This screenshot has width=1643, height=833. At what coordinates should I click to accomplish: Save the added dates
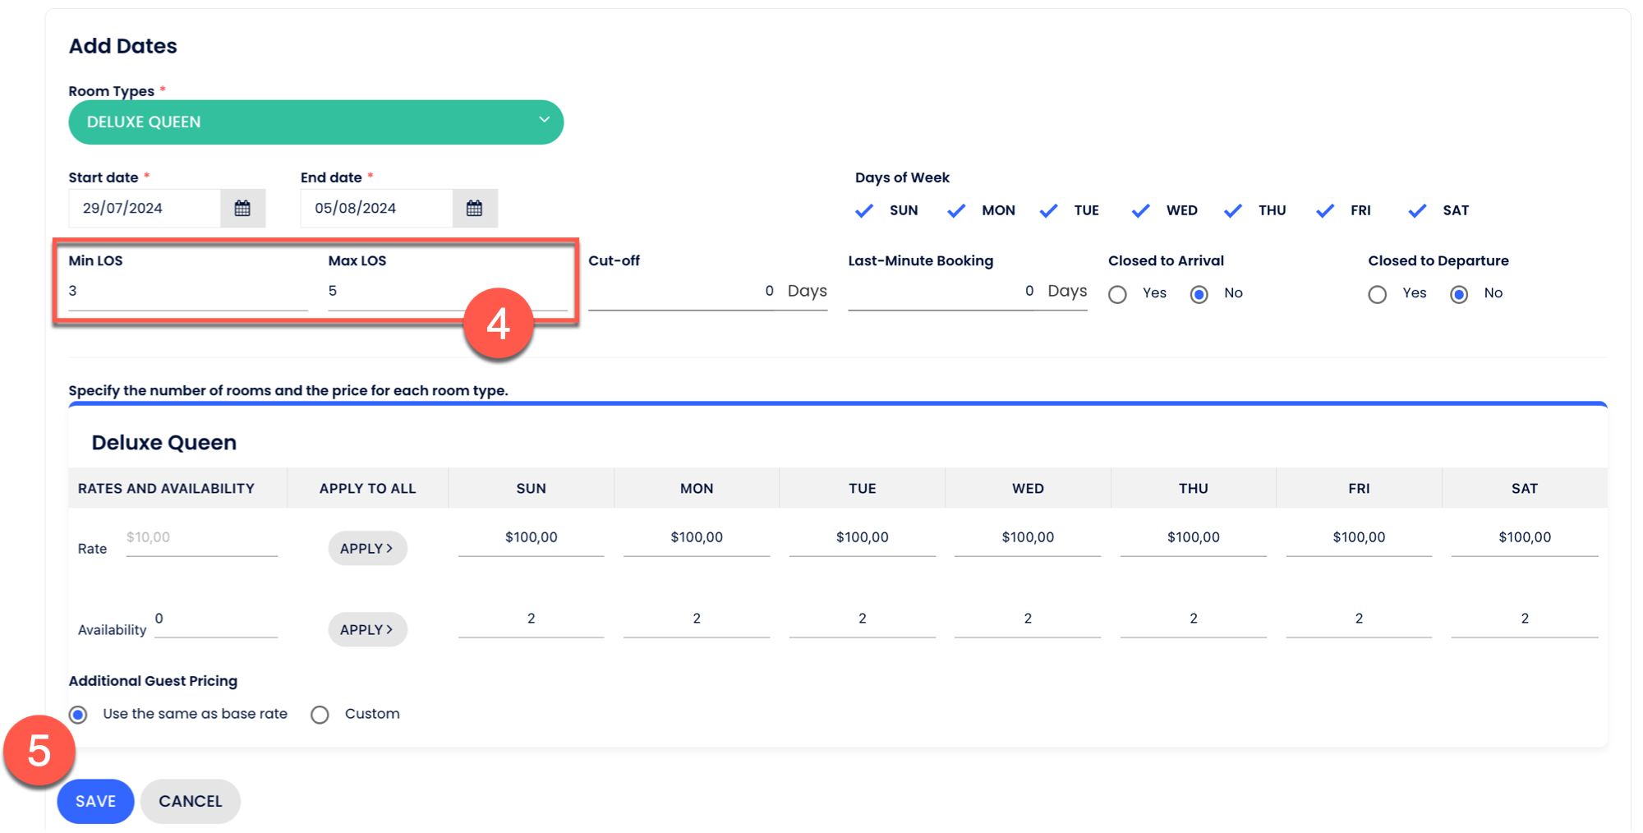coord(95,801)
